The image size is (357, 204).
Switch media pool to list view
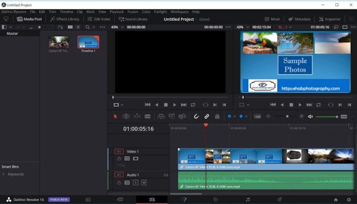point(78,27)
